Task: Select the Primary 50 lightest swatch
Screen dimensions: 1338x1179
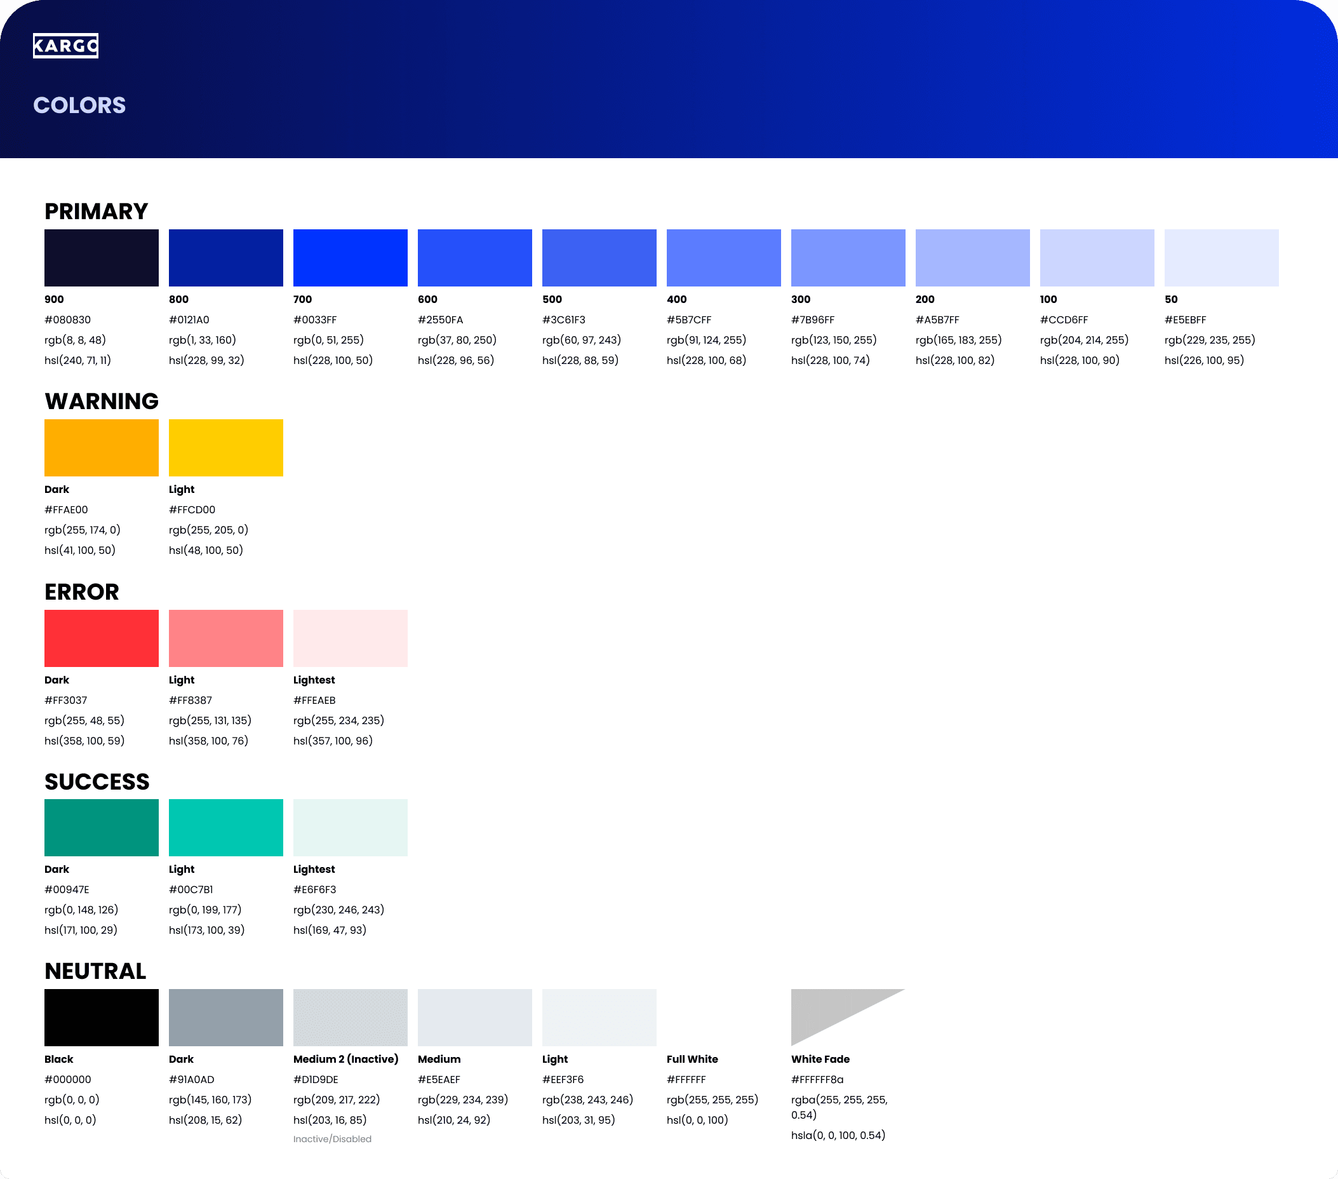Action: tap(1221, 257)
